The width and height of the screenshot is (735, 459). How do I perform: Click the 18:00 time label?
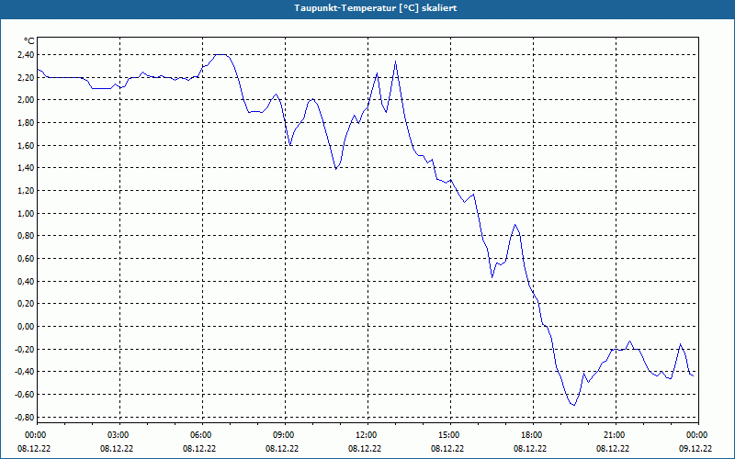[534, 435]
